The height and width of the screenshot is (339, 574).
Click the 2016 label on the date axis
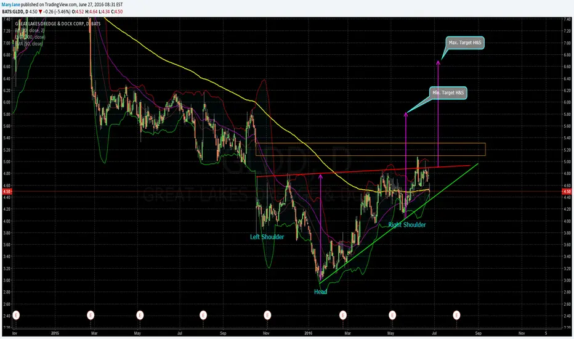(308, 333)
